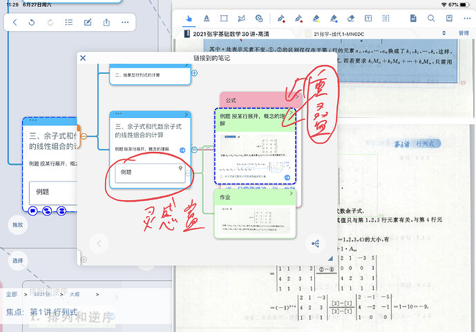
Task: Select the 例题 child box in popup
Action: 150,173
